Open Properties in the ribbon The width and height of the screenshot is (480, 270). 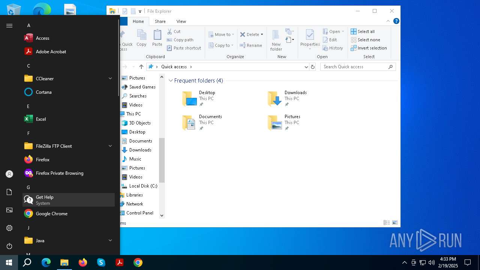point(310,40)
